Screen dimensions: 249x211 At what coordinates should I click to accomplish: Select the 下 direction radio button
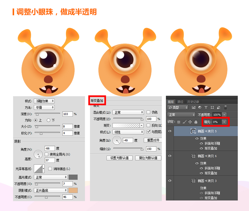(x=49, y=120)
